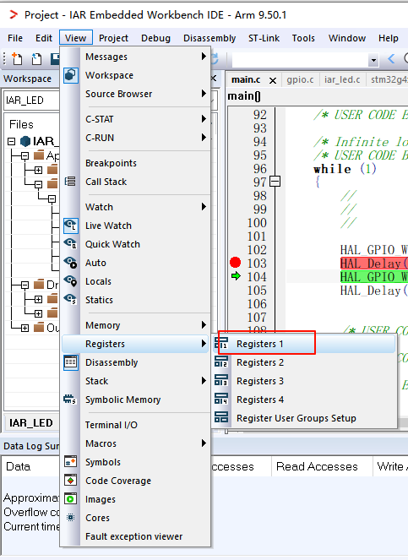Click the IAR_LED workspace tab at bottom

coord(31,423)
